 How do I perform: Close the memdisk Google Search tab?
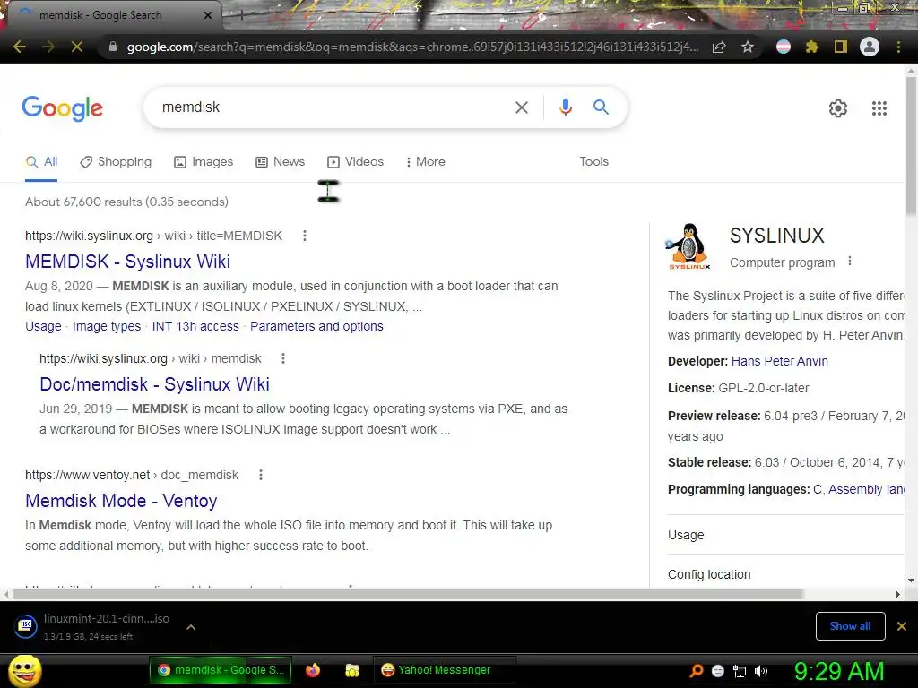pyautogui.click(x=208, y=15)
